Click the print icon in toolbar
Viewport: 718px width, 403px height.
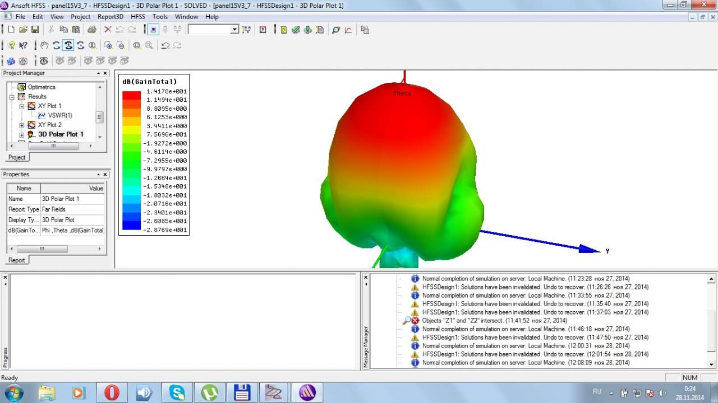point(91,30)
